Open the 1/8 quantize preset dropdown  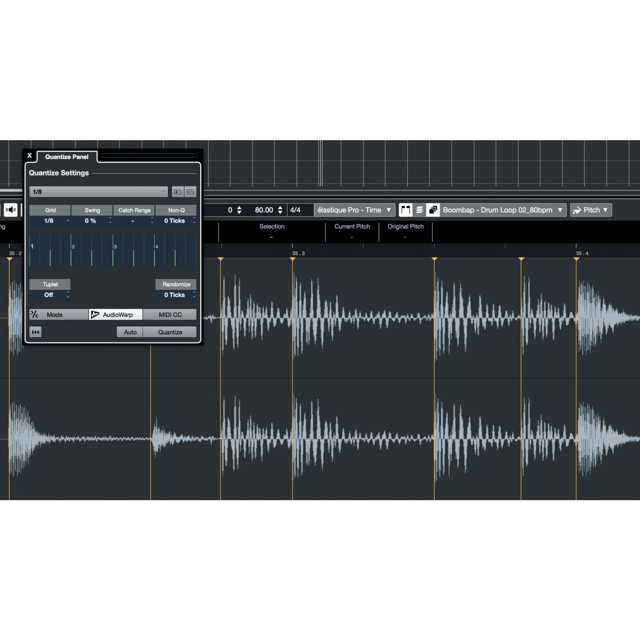[98, 192]
